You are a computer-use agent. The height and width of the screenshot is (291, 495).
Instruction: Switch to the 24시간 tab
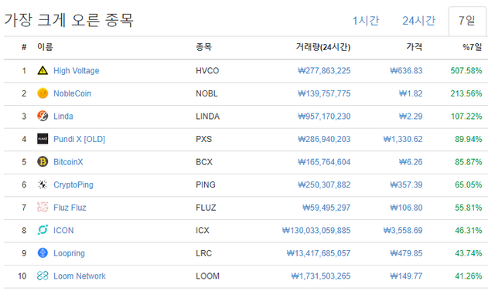418,21
